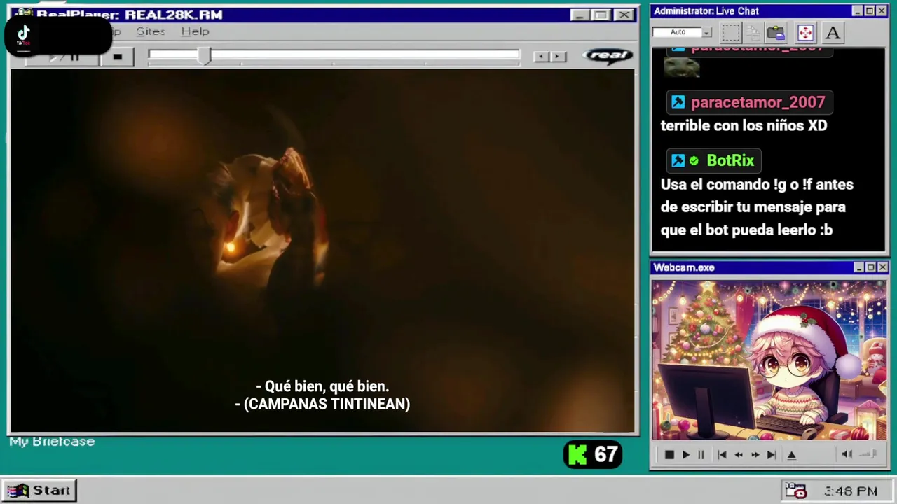
Task: Click username paracetamor_2007 above niños message
Action: [758, 102]
